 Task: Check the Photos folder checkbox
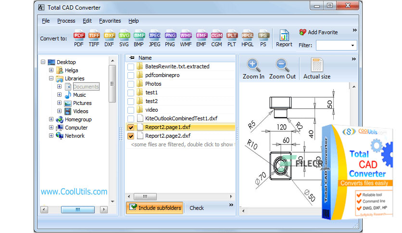pos(131,84)
